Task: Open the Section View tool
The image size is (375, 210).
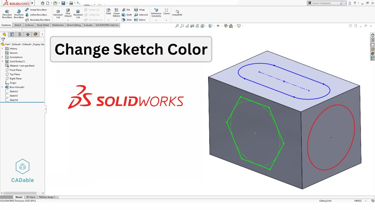Action: tap(192, 26)
